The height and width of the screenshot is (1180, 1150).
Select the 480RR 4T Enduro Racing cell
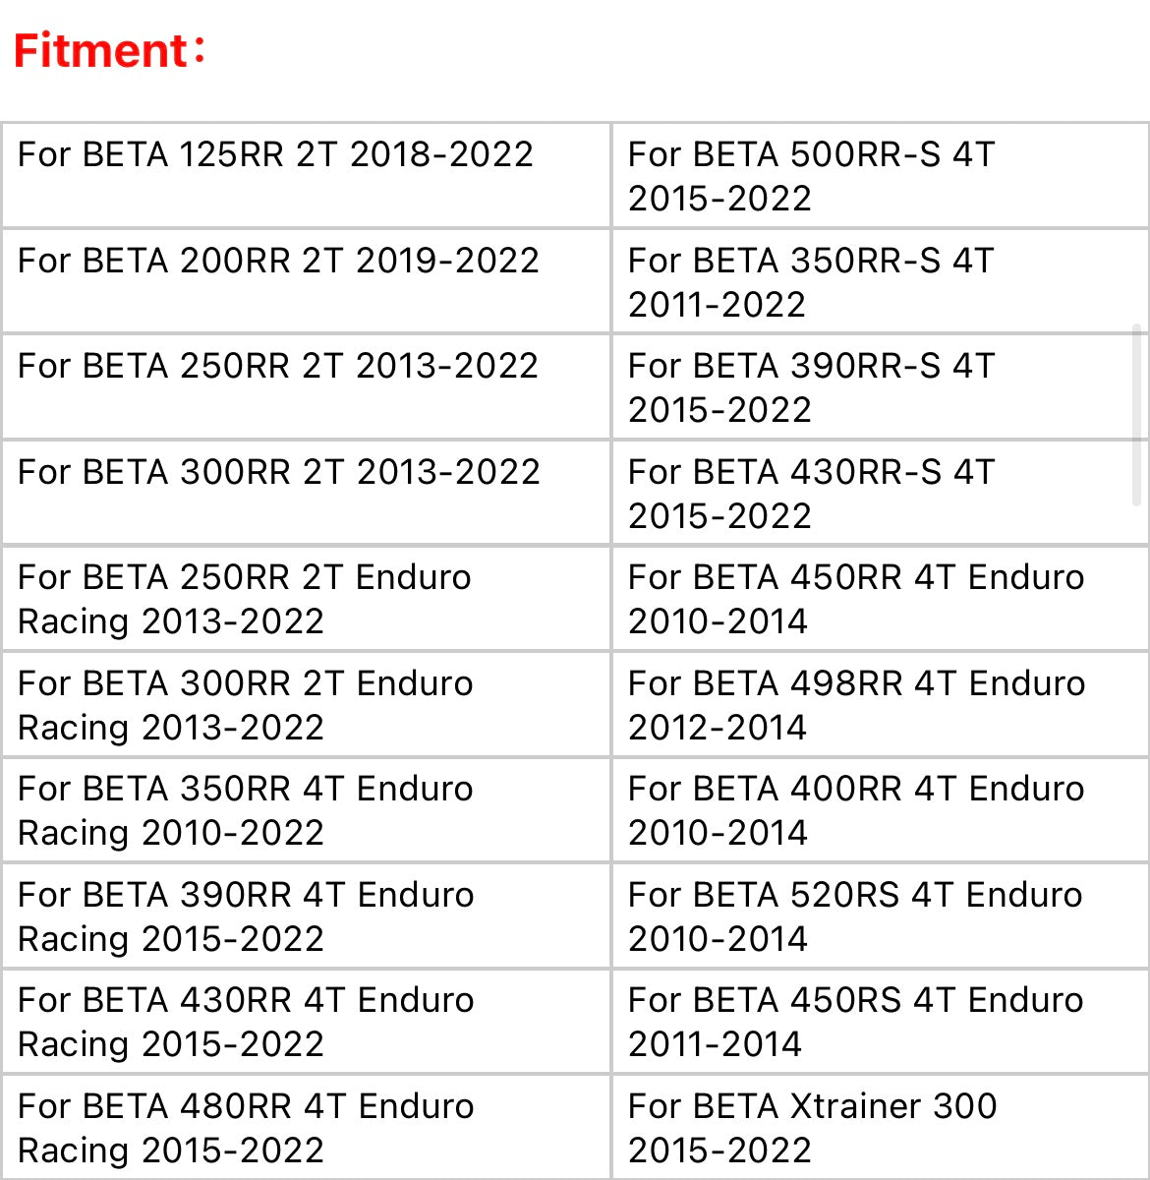click(306, 1127)
